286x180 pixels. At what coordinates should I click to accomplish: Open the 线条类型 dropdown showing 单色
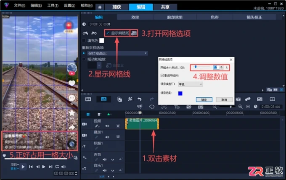(x=191, y=84)
